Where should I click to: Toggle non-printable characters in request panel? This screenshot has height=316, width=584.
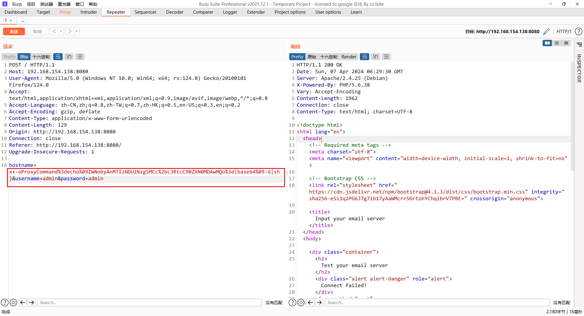(x=69, y=57)
